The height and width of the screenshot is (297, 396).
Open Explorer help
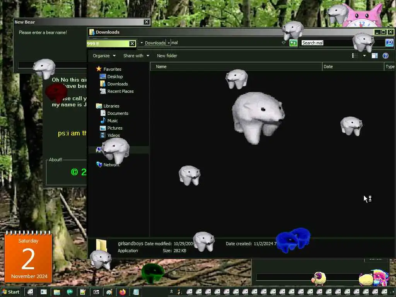coord(386,56)
